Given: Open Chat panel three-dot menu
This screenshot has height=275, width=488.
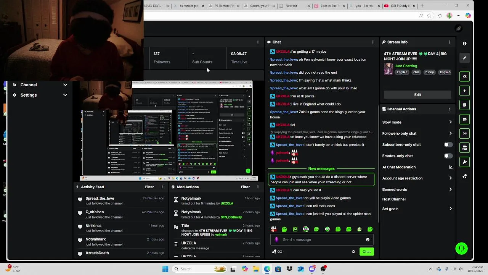Looking at the screenshot, I should pos(373,42).
